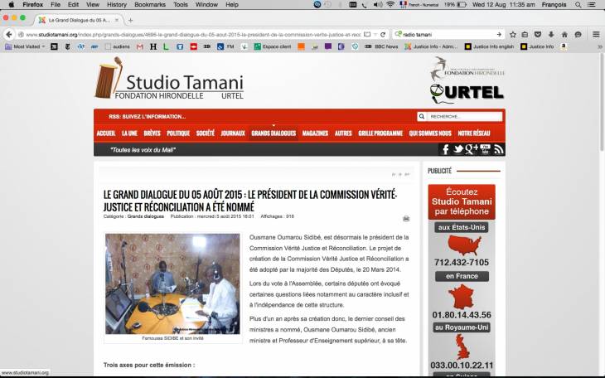Toggle reader view icon in the URL bar
Screen dimensions: 605x378
367,34
